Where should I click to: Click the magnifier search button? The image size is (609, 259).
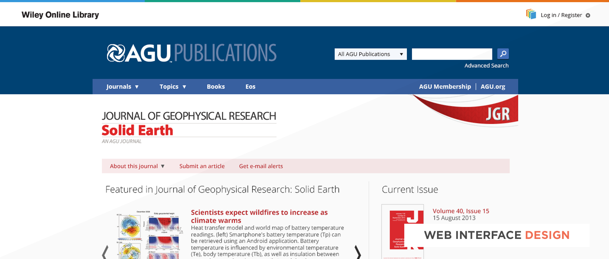pos(503,54)
